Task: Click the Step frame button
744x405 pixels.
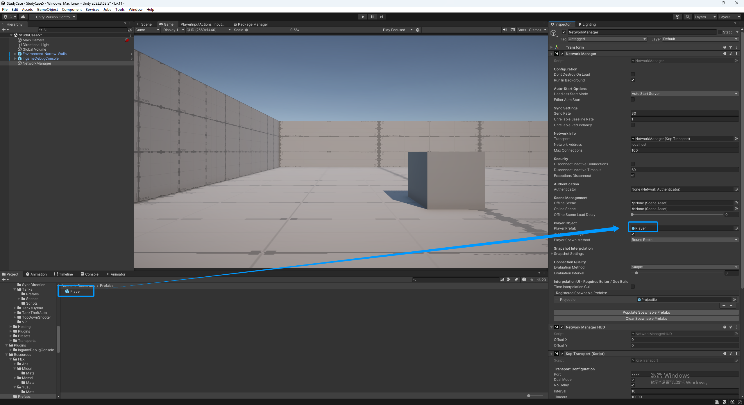Action: pyautogui.click(x=381, y=17)
